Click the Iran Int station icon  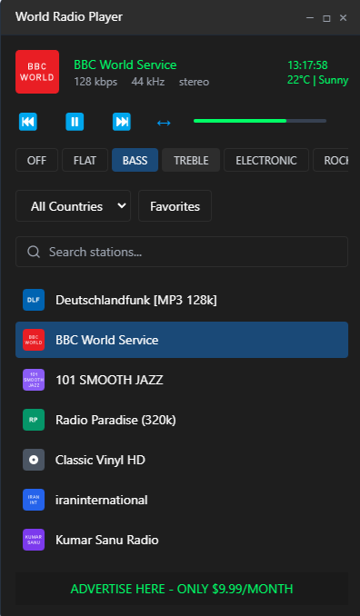[x=34, y=500]
